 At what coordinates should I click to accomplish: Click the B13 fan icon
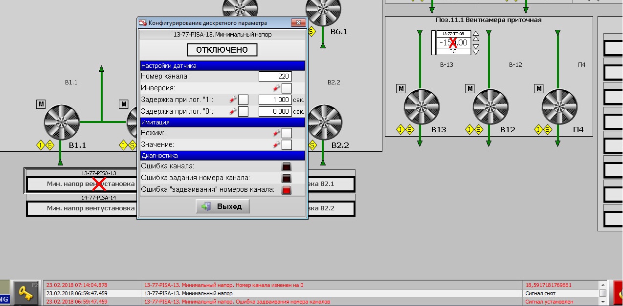421,107
